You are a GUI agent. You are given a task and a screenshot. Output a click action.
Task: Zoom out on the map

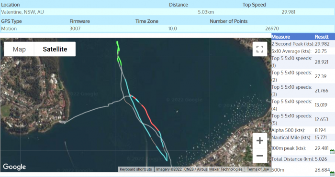click(259, 156)
